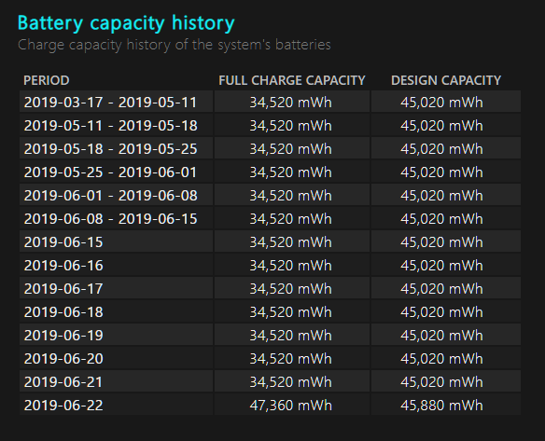The width and height of the screenshot is (545, 441).
Task: Click full charge capacity for 2019-06-21
Action: (291, 382)
